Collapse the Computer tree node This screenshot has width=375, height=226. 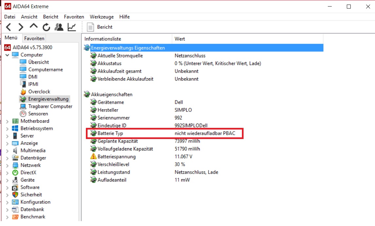click(x=8, y=55)
